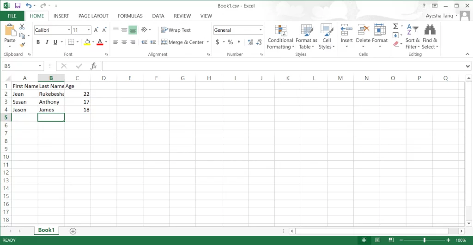Click the Paste clipboard icon
The height and width of the screenshot is (245, 473).
point(10,30)
